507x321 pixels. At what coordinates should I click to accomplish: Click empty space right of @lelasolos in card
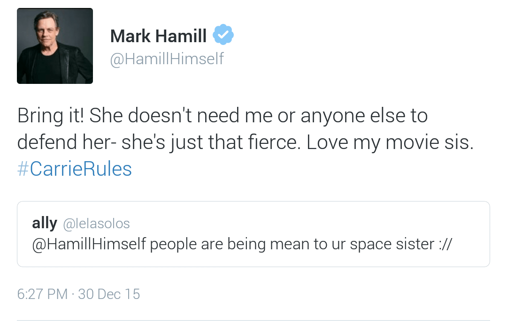[x=305, y=224]
